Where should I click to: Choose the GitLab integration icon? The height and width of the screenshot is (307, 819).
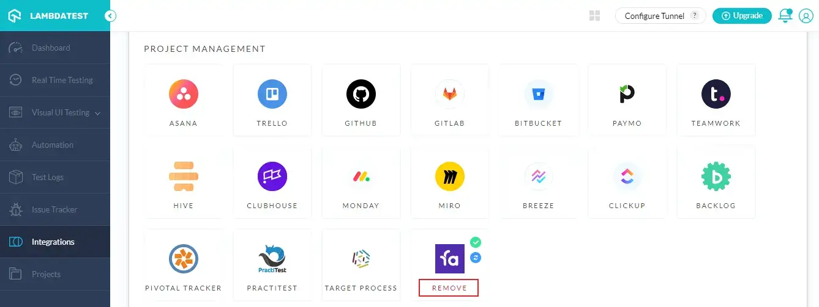tap(450, 94)
